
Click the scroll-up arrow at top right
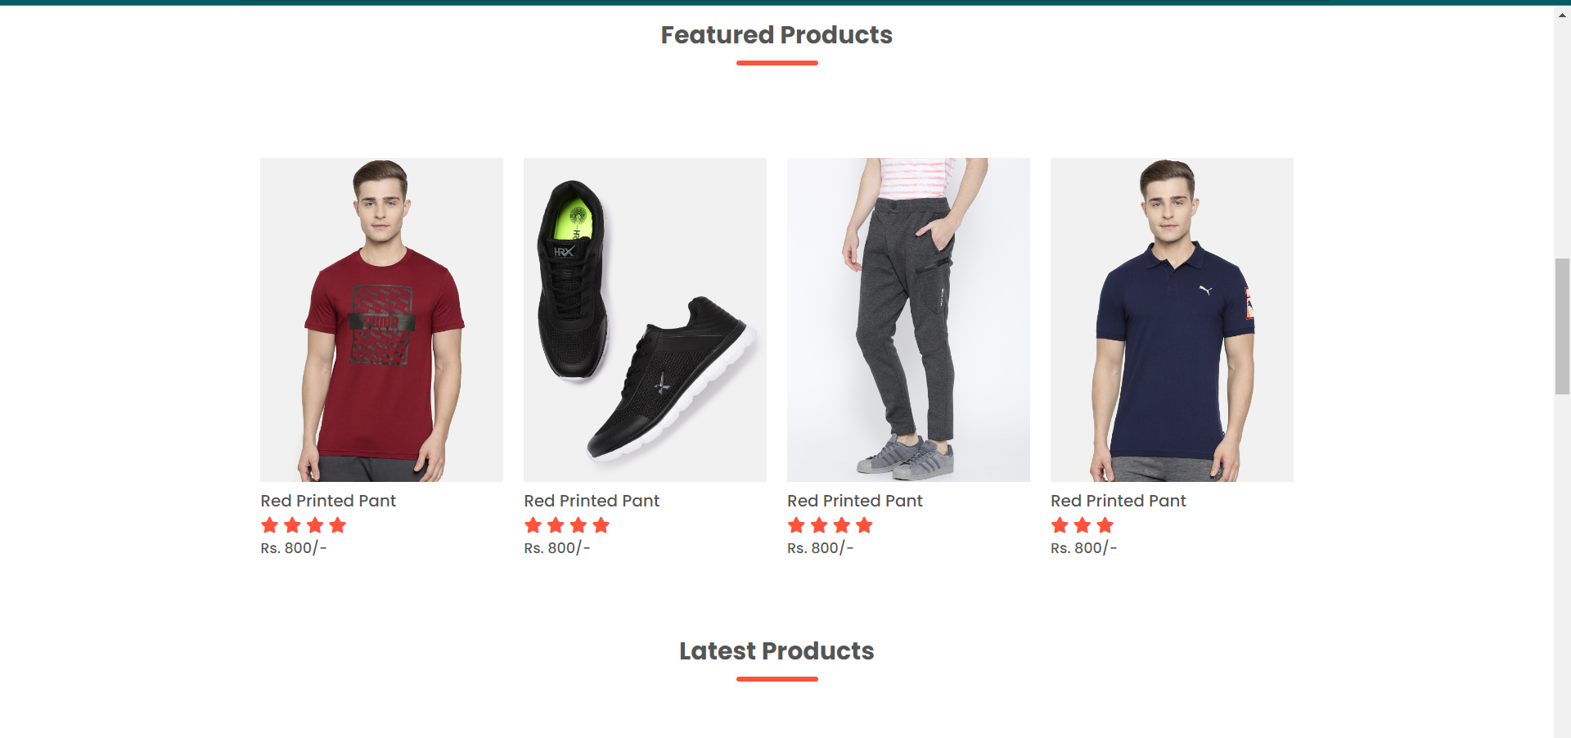pos(1561,13)
